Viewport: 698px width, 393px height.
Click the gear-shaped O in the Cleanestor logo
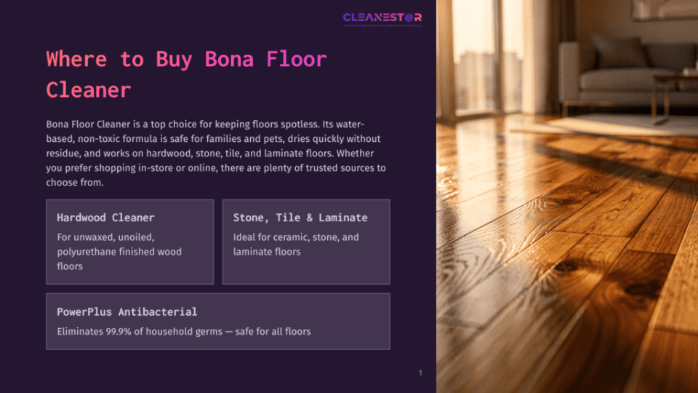click(409, 17)
